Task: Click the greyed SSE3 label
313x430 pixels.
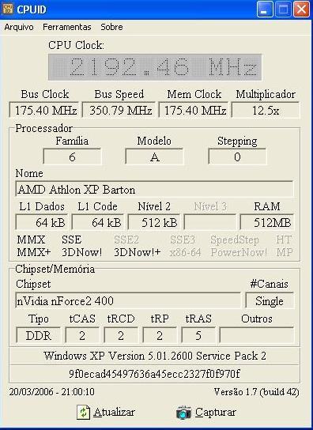Action: 183,240
